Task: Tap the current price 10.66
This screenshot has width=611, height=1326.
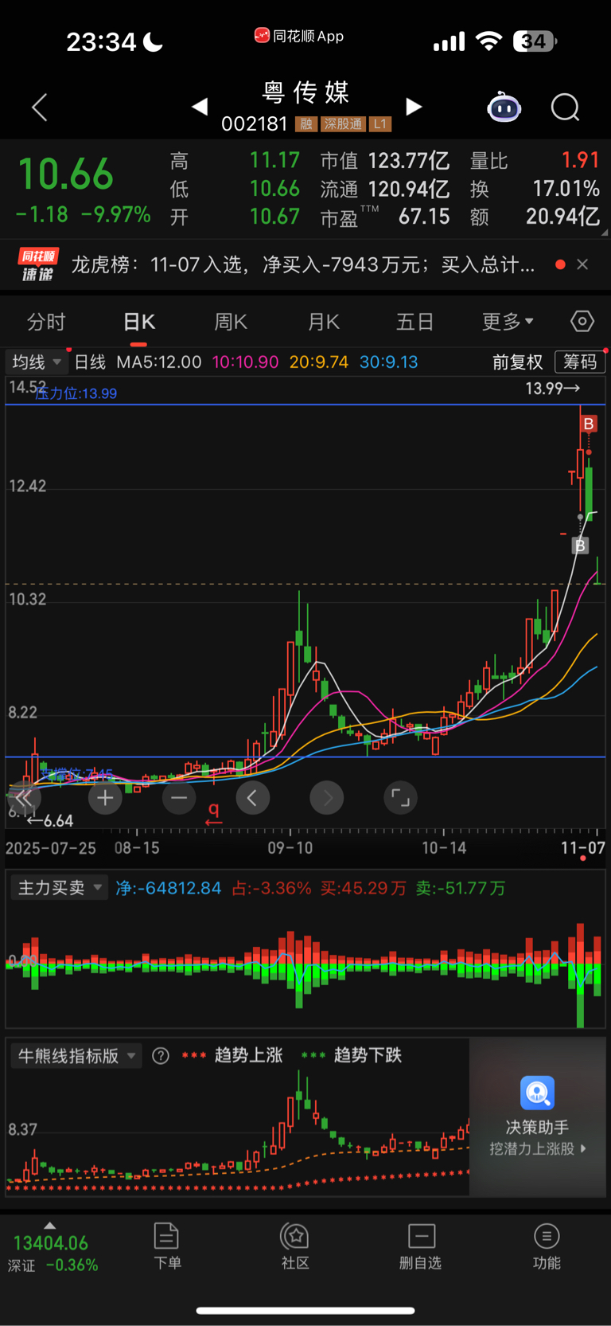Action: click(66, 174)
